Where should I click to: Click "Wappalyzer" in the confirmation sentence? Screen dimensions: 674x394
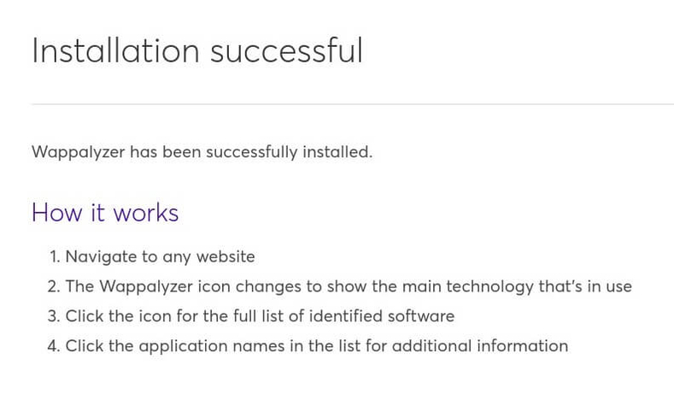[x=79, y=152]
